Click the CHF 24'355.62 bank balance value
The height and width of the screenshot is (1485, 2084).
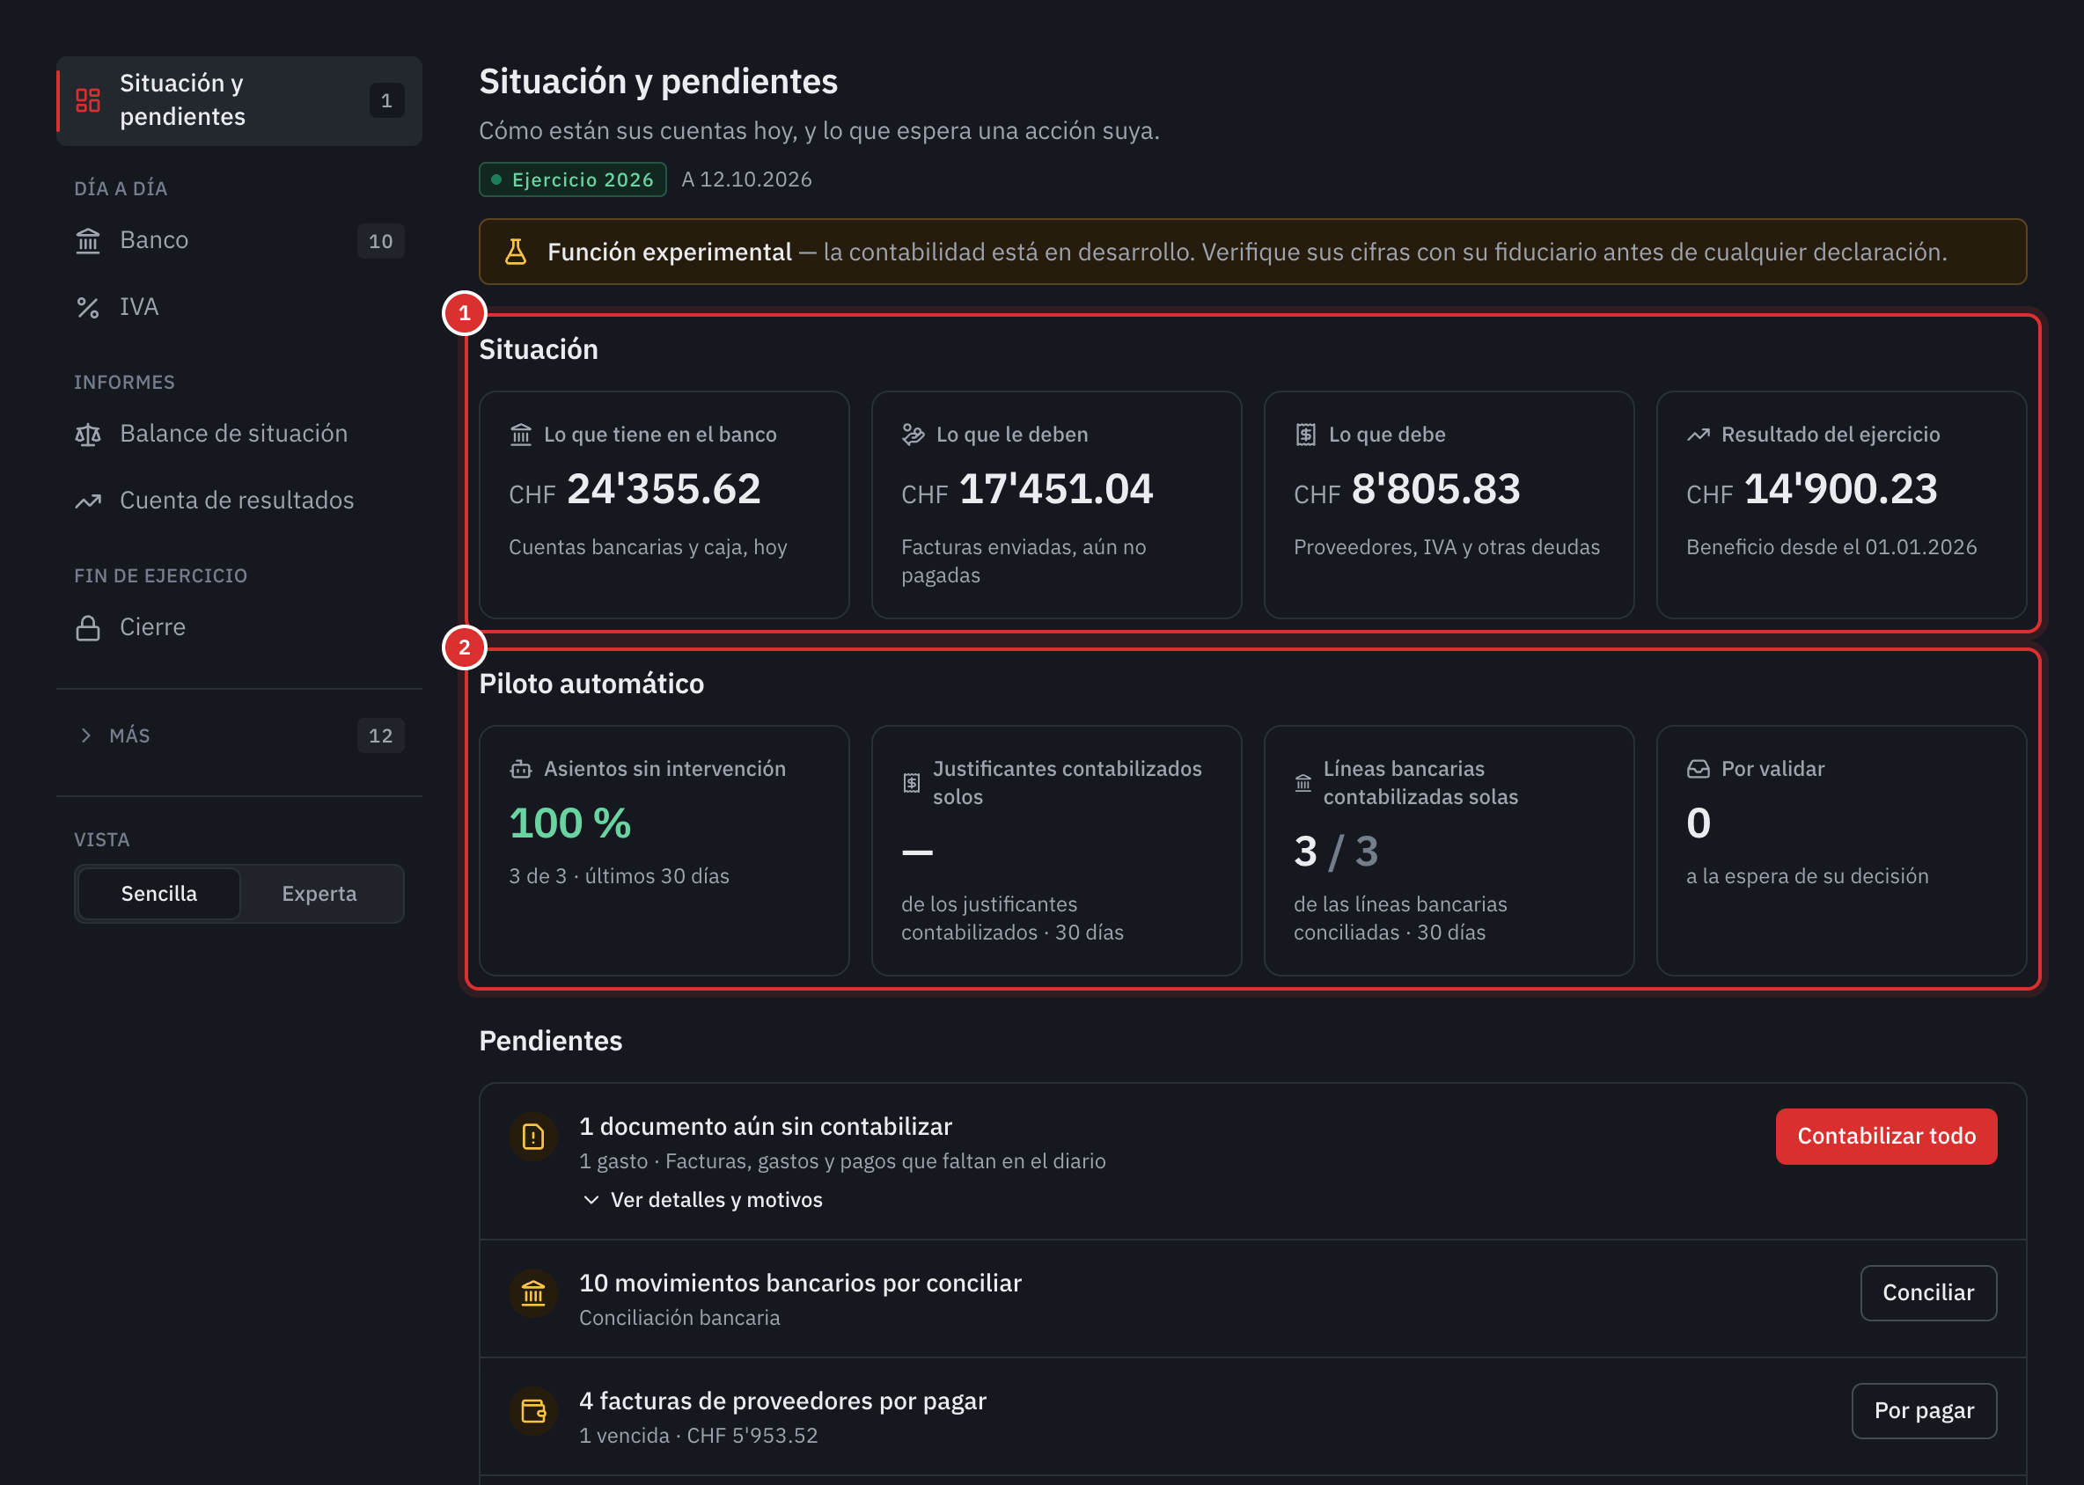tap(635, 489)
